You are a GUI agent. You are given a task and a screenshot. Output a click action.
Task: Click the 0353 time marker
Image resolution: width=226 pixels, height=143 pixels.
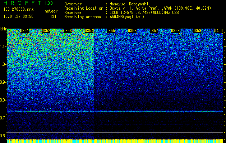(x=68, y=31)
